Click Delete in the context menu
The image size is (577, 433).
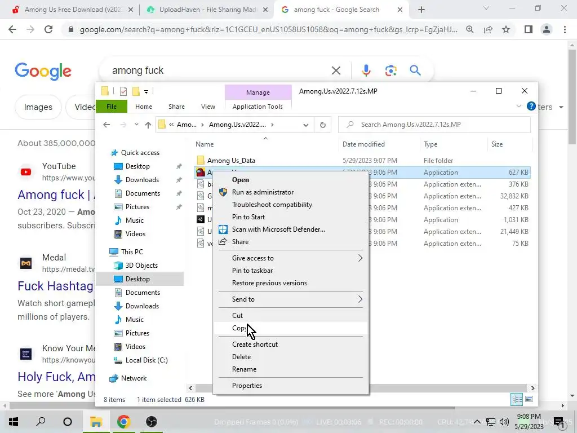point(291,357)
